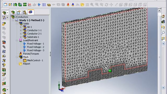Image resolution: width=167 pixels, height=94 pixels.
Task: Open the bar chart icon in right pane
Action: click(x=163, y=22)
